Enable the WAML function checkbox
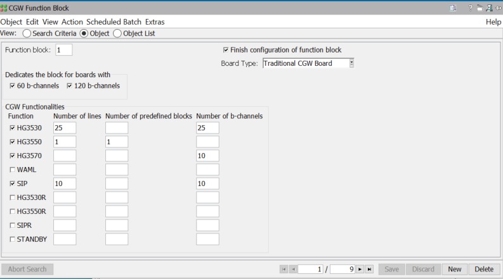Image resolution: width=503 pixels, height=279 pixels. (x=13, y=170)
